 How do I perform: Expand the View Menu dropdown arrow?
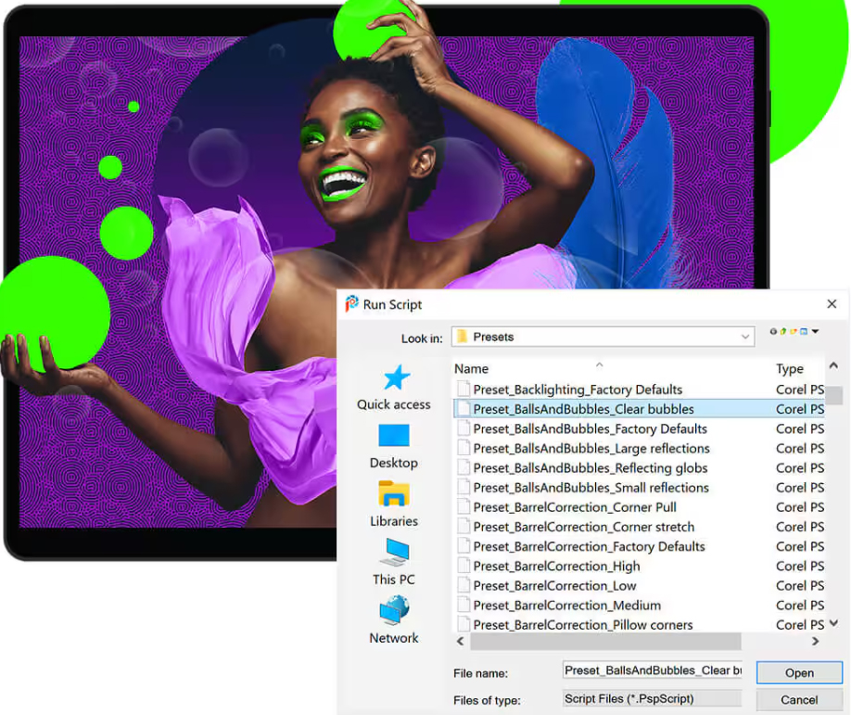tap(815, 332)
